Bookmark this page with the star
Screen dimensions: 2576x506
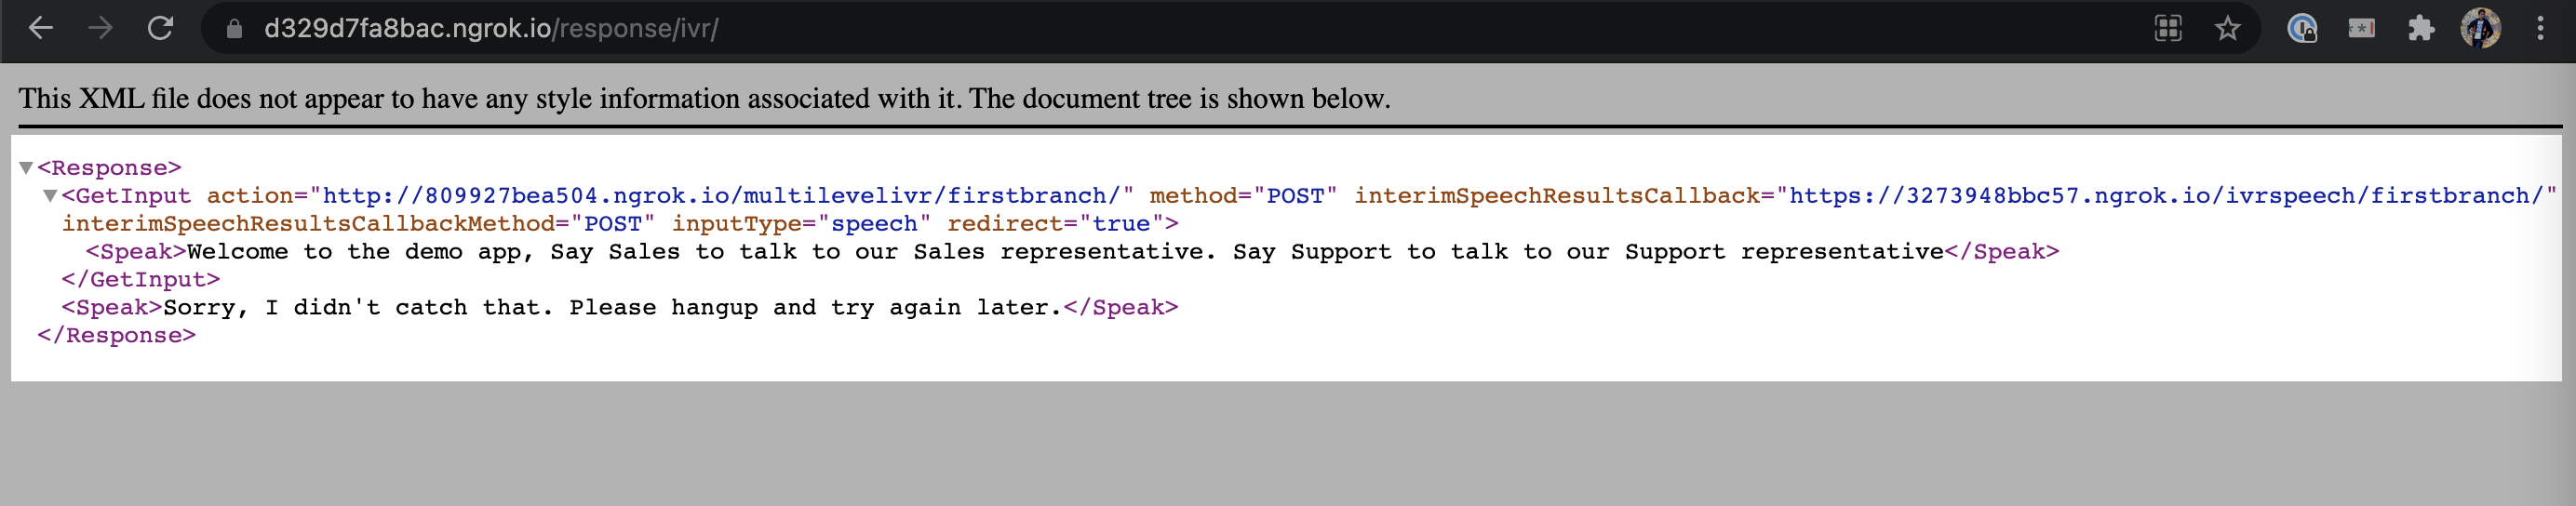tap(2227, 28)
